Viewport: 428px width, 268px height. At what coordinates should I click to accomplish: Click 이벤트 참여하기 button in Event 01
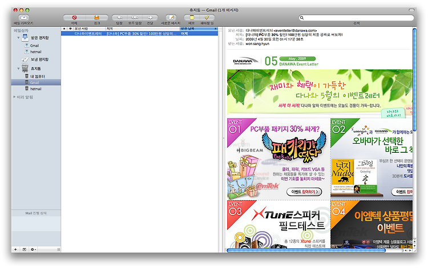[x=304, y=192]
